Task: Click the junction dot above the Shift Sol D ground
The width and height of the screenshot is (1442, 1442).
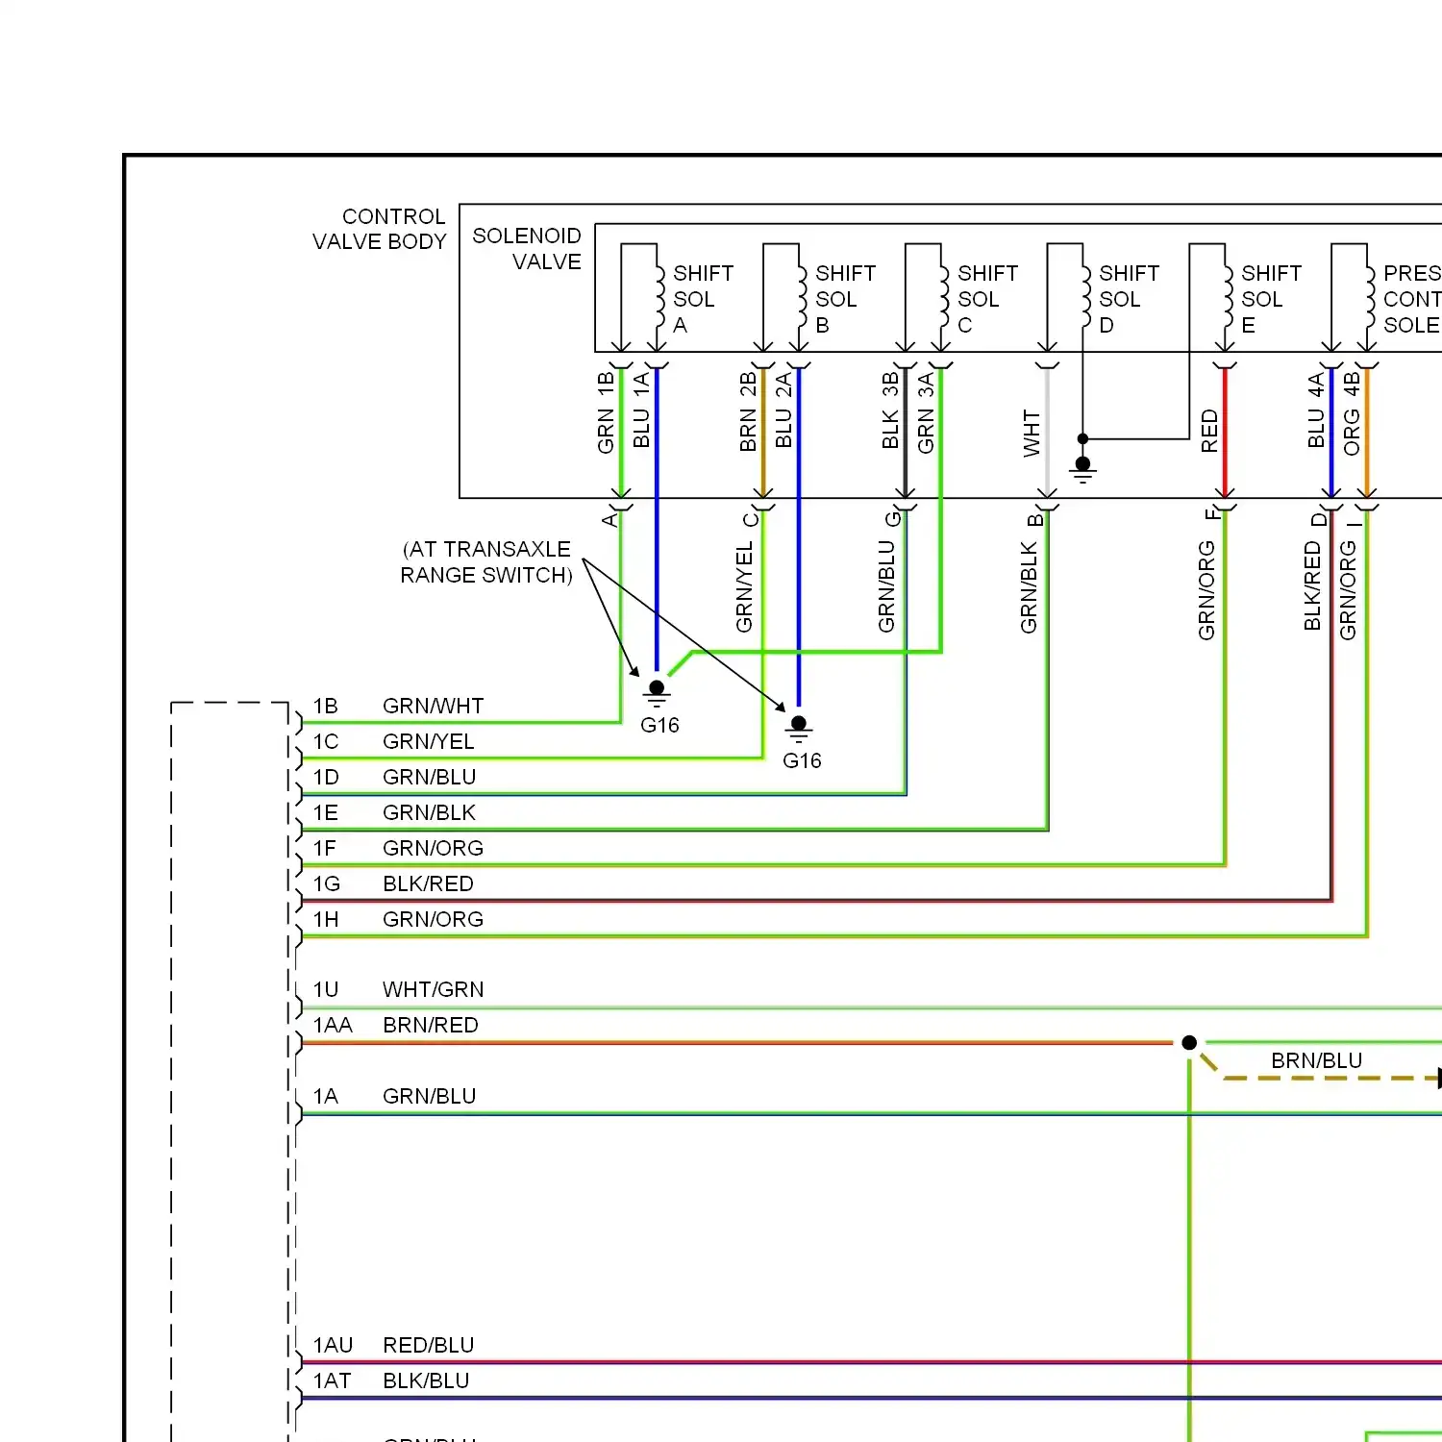Action: point(1083,438)
